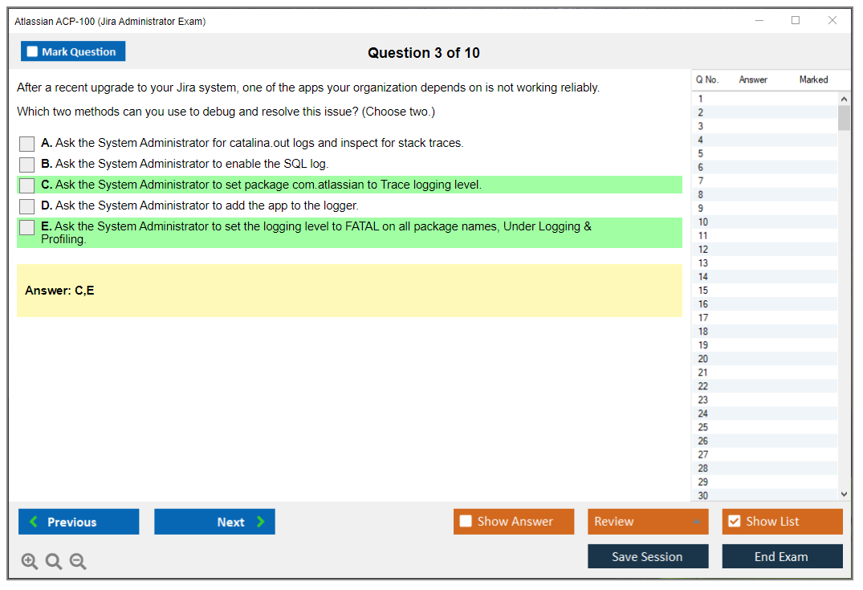Toggle the Show Answer checkbox

click(466, 522)
